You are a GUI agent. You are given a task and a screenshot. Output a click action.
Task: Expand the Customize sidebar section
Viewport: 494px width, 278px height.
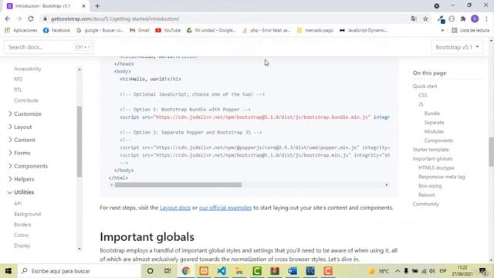[25, 114]
